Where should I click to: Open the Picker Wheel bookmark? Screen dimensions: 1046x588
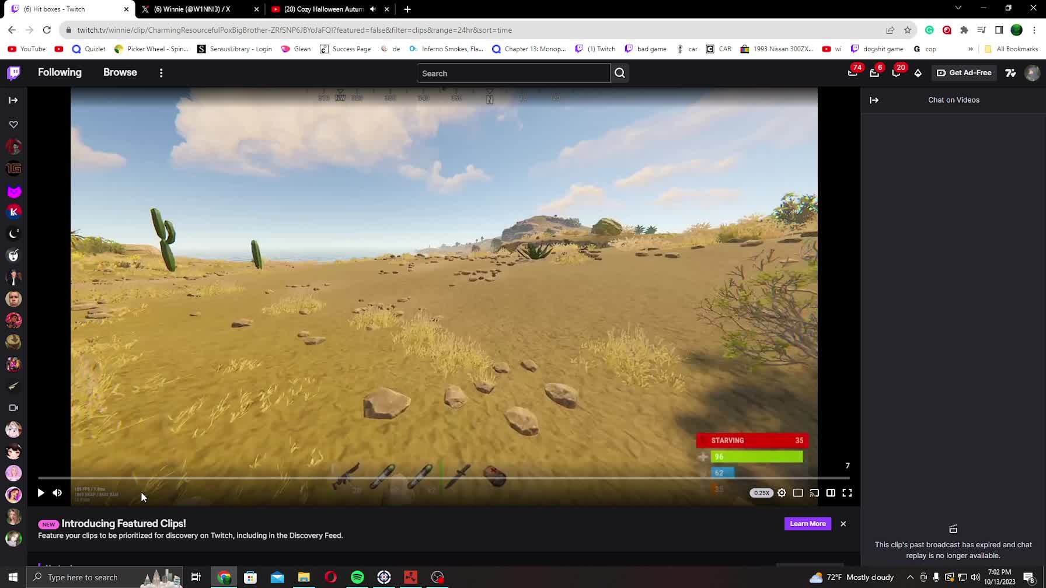pyautogui.click(x=151, y=49)
